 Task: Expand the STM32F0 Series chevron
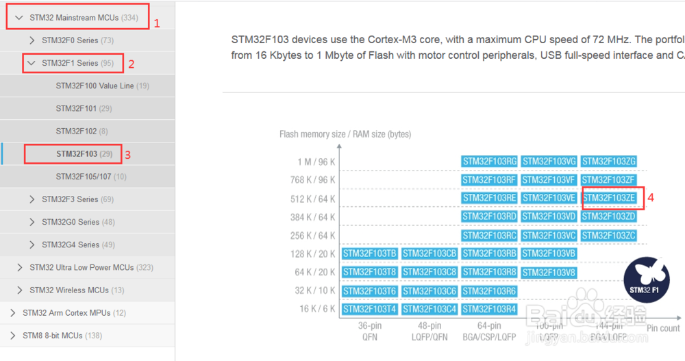click(x=32, y=40)
